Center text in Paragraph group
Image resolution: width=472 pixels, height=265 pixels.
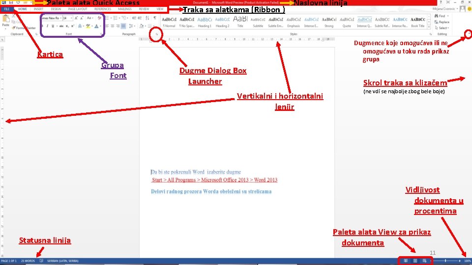pyautogui.click(x=112, y=26)
